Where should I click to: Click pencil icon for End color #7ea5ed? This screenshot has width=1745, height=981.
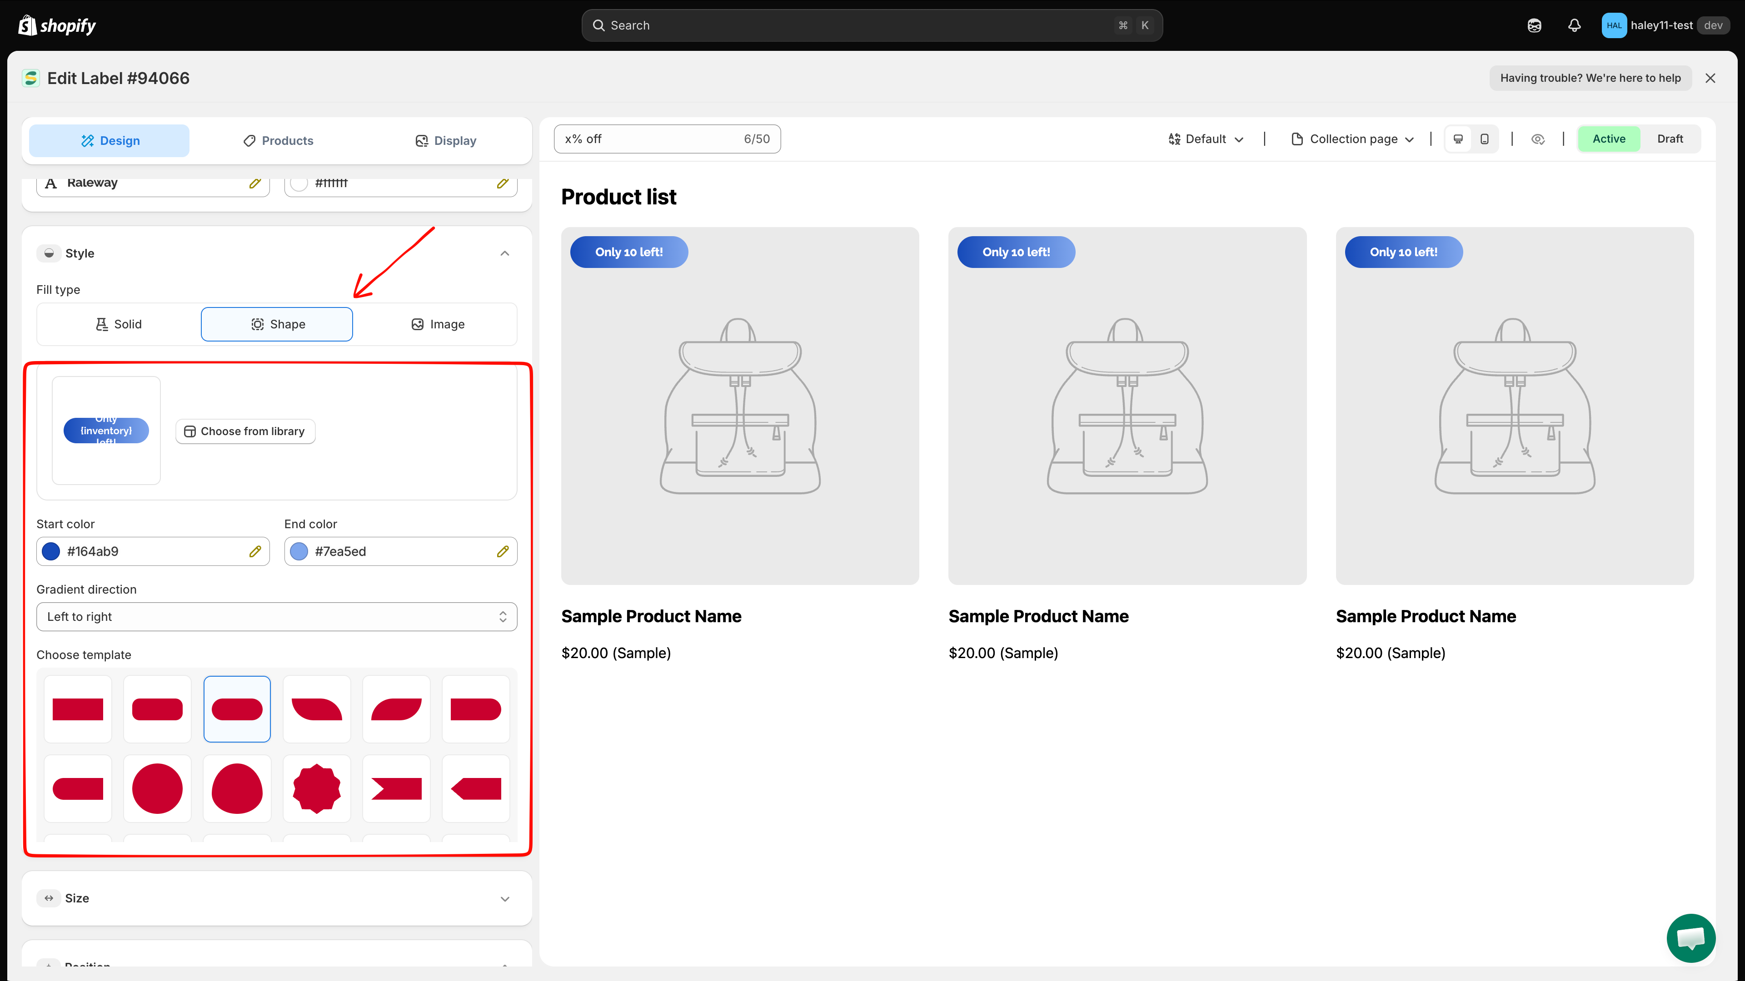coord(503,552)
